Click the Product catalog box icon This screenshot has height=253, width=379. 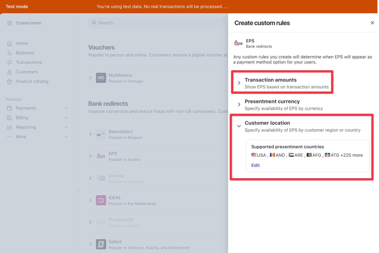pyautogui.click(x=10, y=81)
